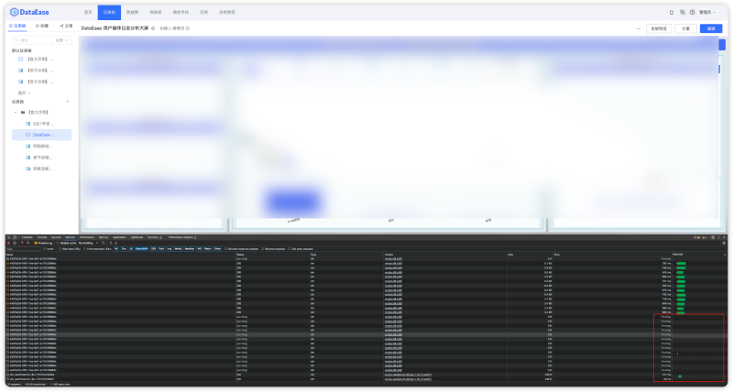Select DevTools Elements tab
This screenshot has width=733, height=392.
[x=27, y=237]
